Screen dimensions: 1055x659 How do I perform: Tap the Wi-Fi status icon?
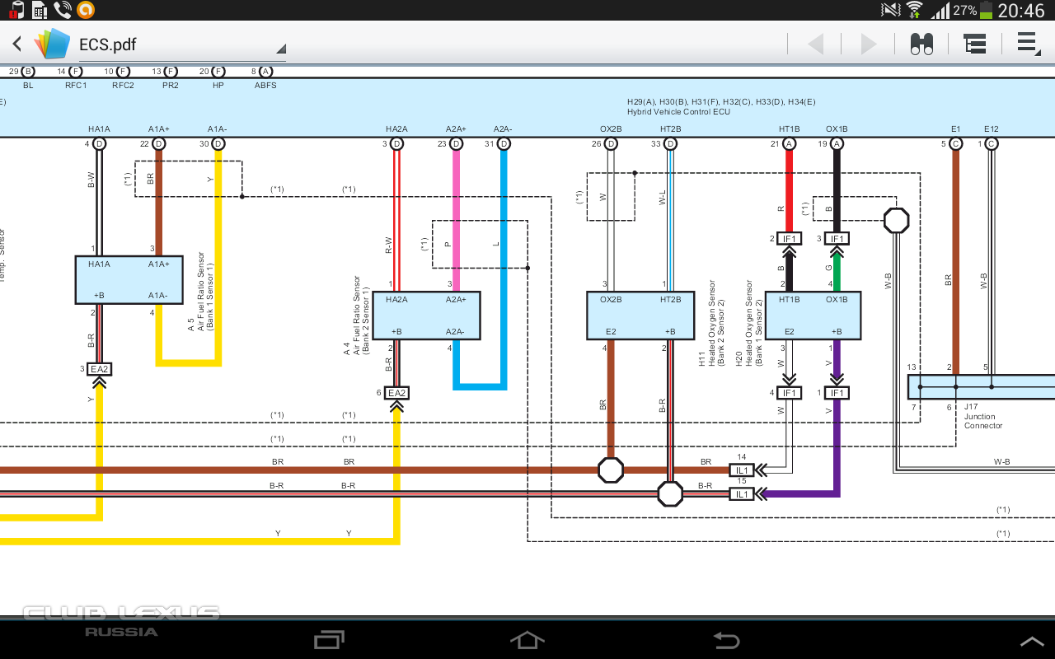[914, 11]
